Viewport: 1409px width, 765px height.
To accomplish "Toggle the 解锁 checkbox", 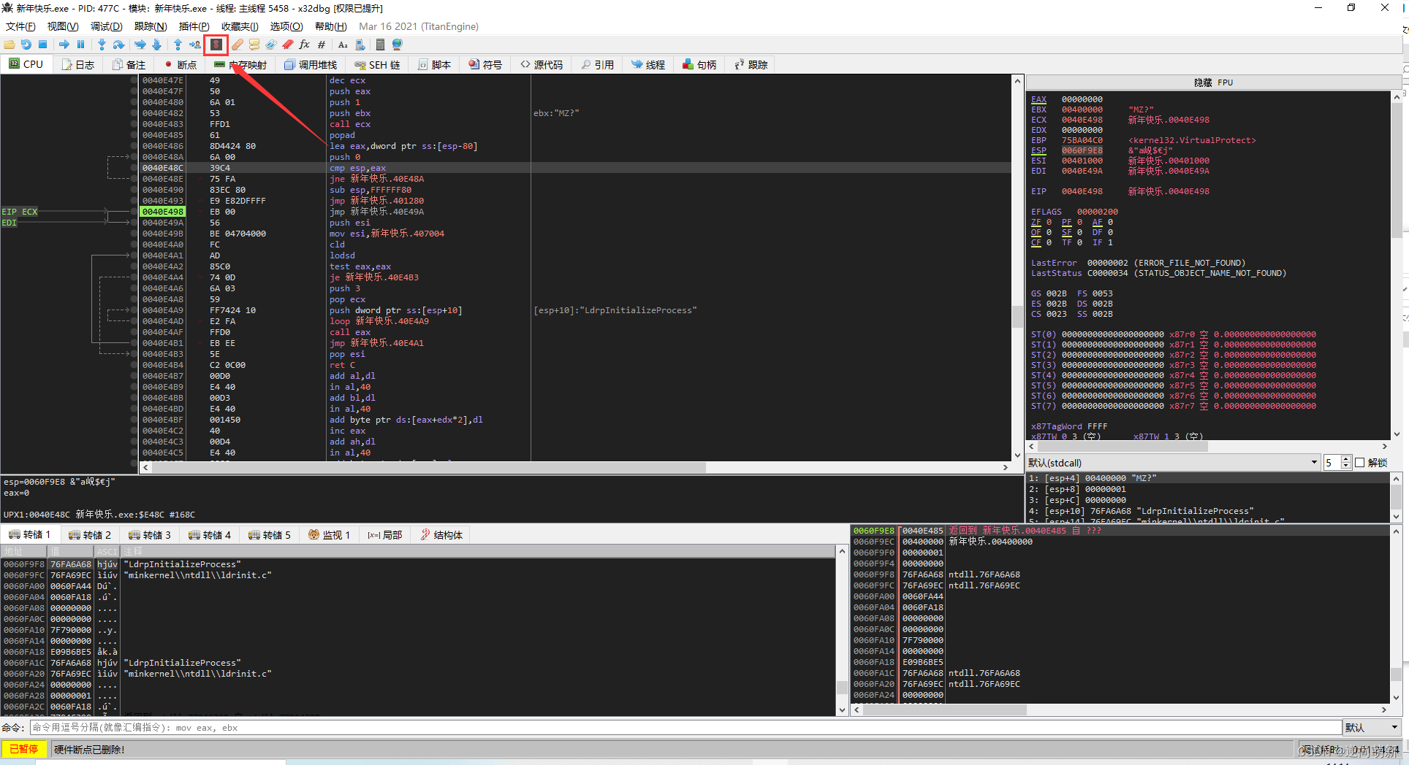I will (1360, 463).
